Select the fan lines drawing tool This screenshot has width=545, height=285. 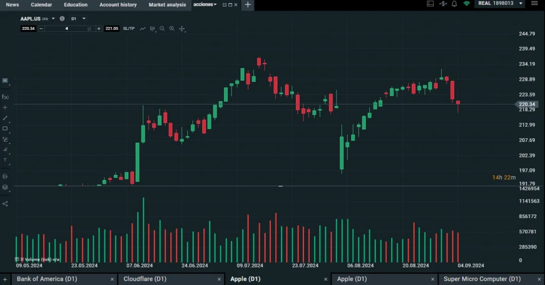click(x=5, y=149)
